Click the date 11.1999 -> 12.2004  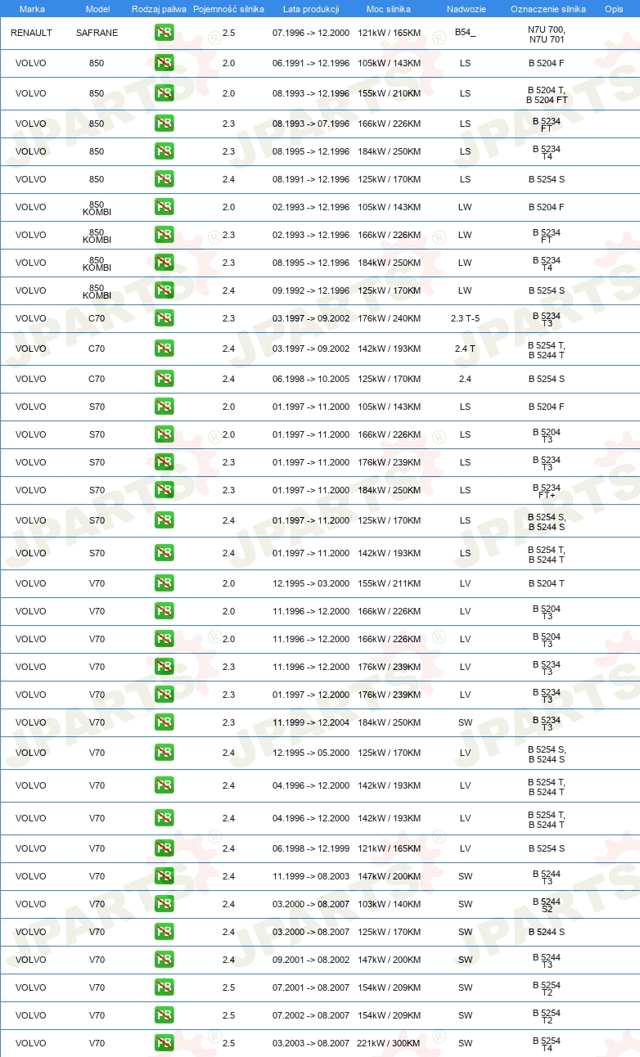coord(311,722)
